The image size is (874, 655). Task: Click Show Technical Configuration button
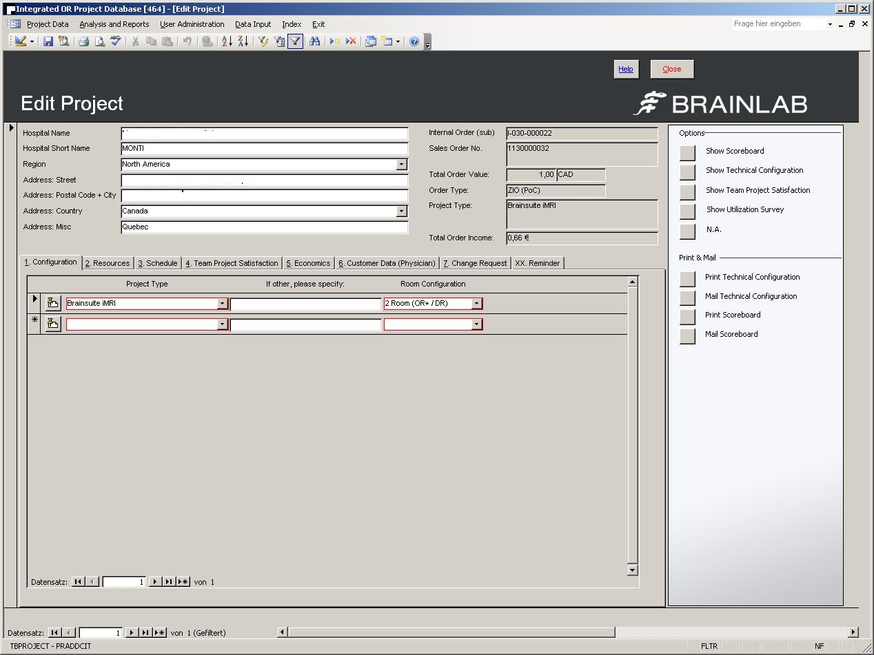tap(688, 171)
